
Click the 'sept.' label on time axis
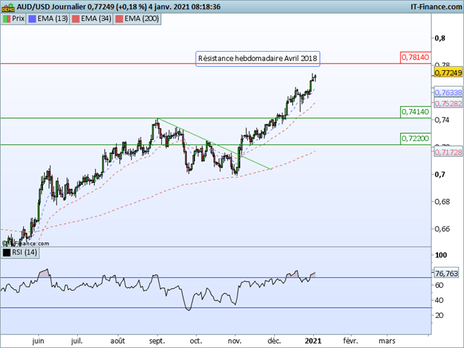pos(157,341)
